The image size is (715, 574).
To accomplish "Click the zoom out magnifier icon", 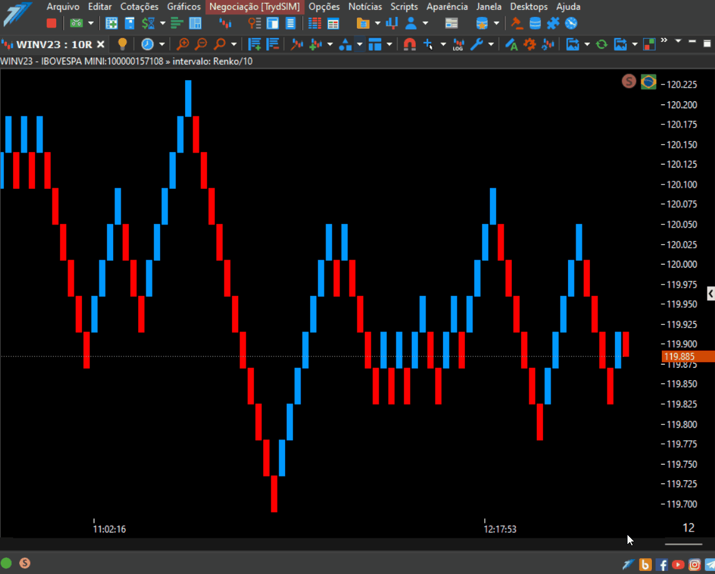I will tap(201, 44).
